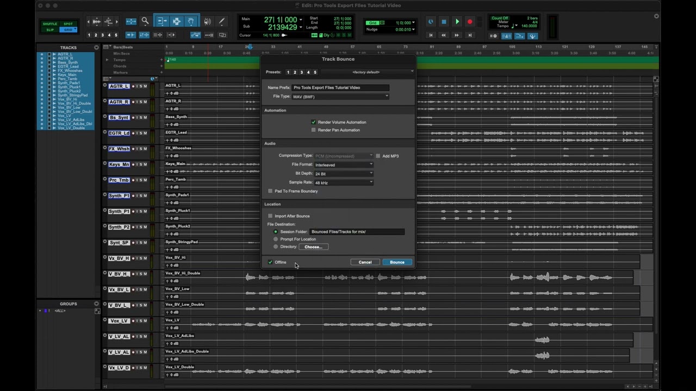Check the Add MP3 option
Viewport: 696px width, 391px height.
point(378,156)
